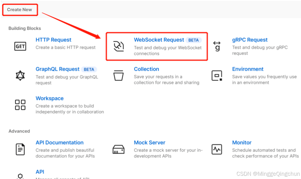Click "Schedule automated tests" description text

click(266, 153)
